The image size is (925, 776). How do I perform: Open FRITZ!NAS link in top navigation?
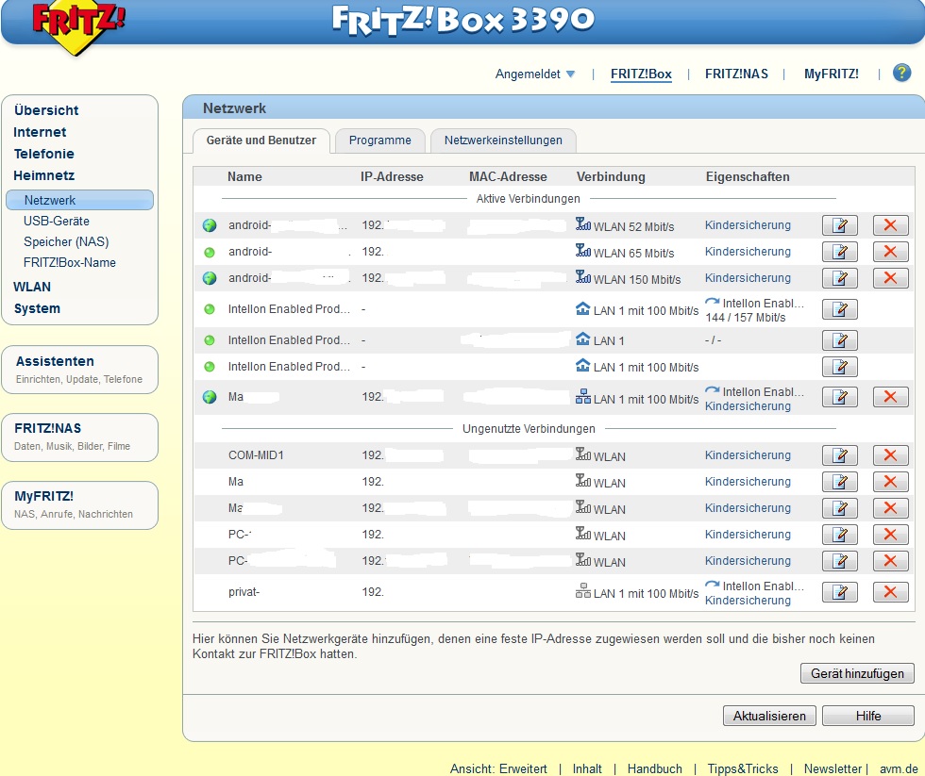tap(737, 74)
